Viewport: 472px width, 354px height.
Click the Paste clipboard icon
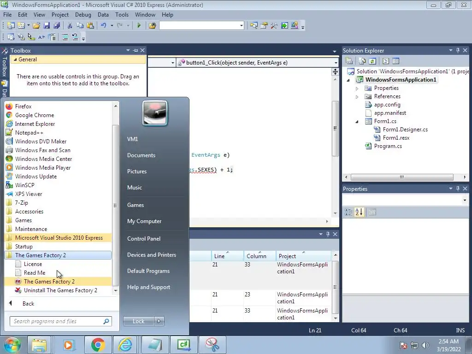(90, 26)
